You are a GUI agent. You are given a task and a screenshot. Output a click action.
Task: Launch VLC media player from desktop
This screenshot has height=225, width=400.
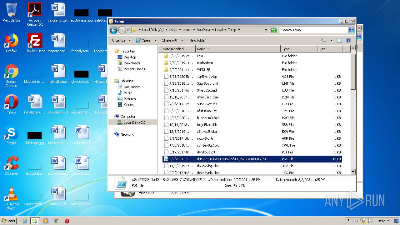point(11,198)
